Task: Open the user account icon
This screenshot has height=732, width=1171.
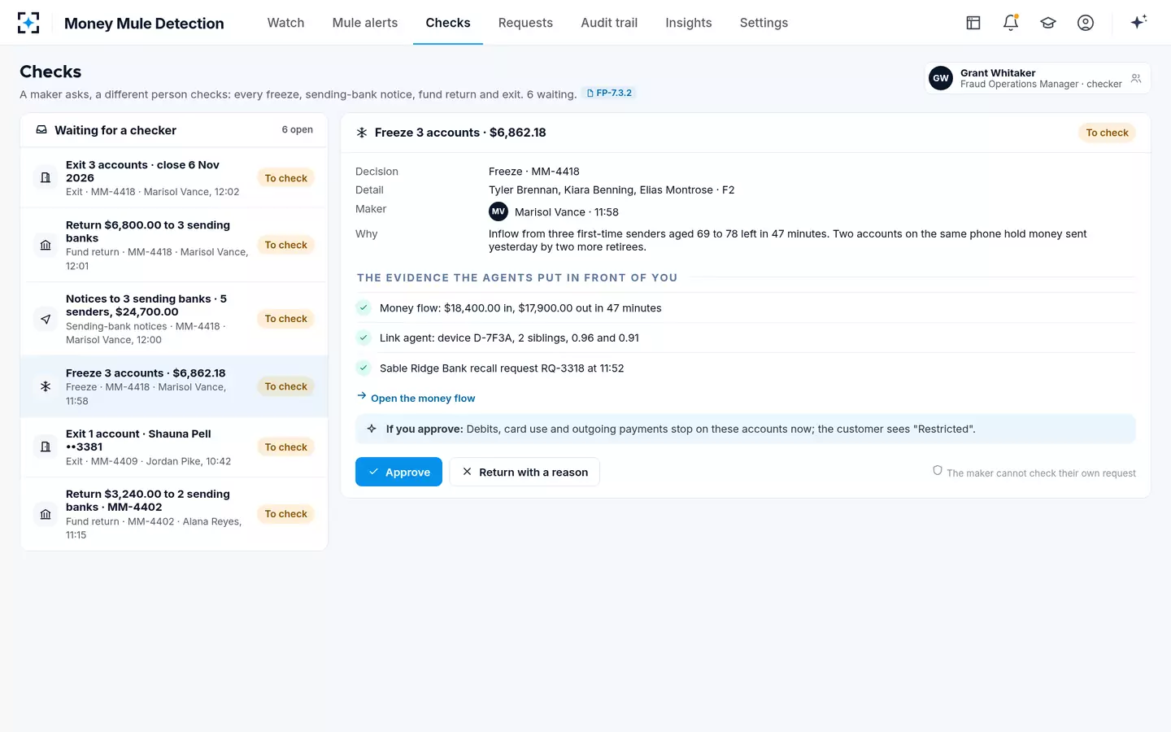Action: point(1086,23)
